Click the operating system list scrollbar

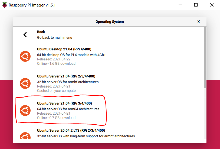205,58
